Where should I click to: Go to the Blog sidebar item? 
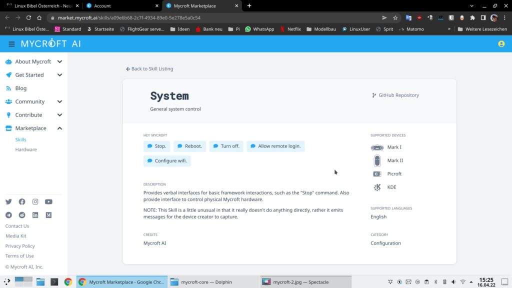point(20,88)
